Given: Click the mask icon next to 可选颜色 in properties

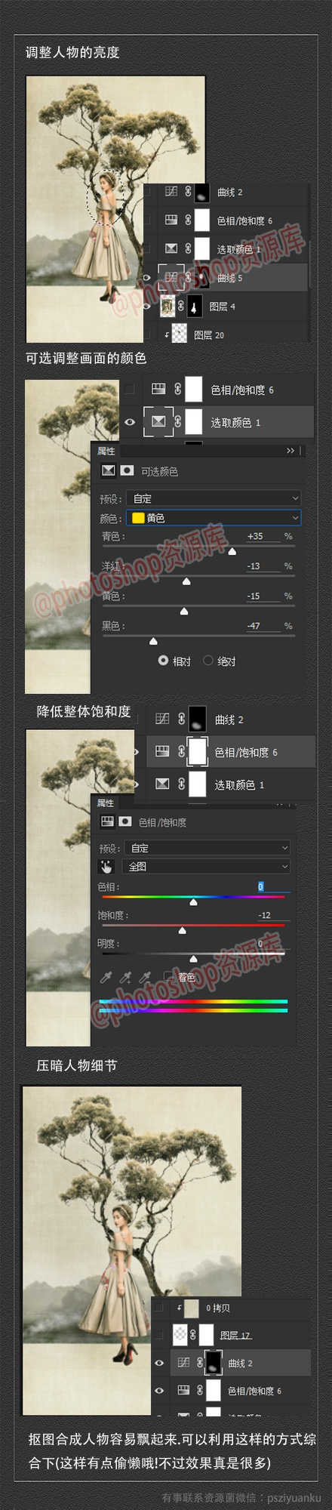Looking at the screenshot, I should (x=127, y=470).
